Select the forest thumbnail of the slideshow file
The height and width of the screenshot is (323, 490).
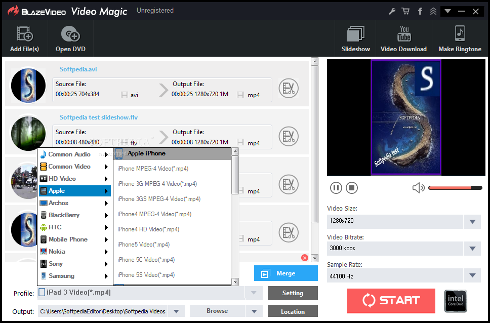(28, 133)
